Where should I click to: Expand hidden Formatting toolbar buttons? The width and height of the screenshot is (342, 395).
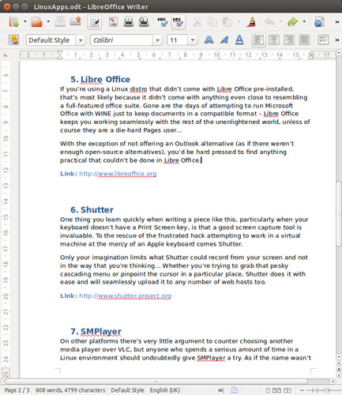pyautogui.click(x=337, y=40)
